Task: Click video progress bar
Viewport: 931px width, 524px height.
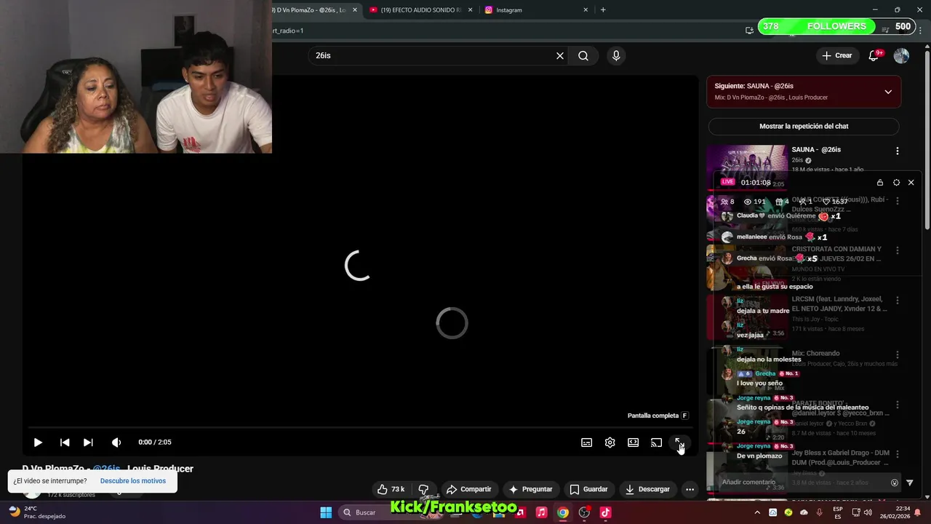Action: pyautogui.click(x=359, y=428)
